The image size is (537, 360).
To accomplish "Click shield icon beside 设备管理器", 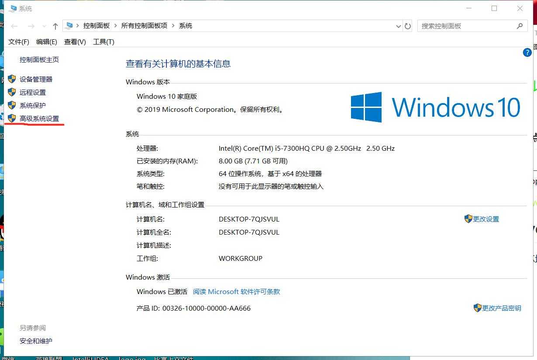I will tap(12, 79).
